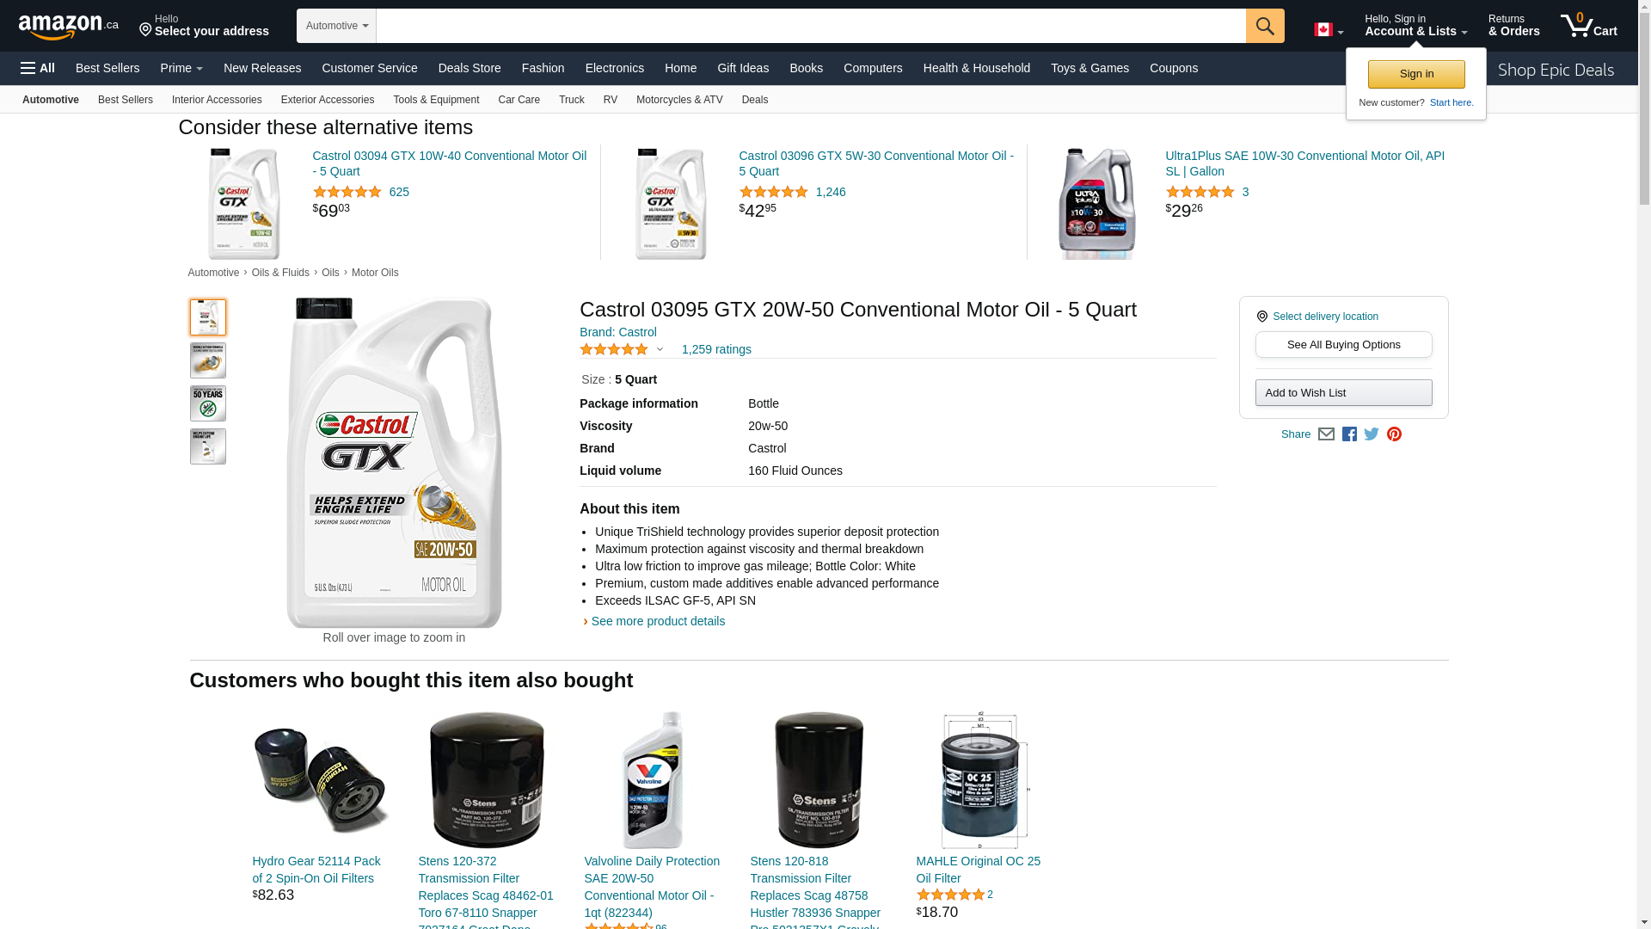Open the All hamburger menu
The image size is (1651, 929).
pyautogui.click(x=38, y=68)
